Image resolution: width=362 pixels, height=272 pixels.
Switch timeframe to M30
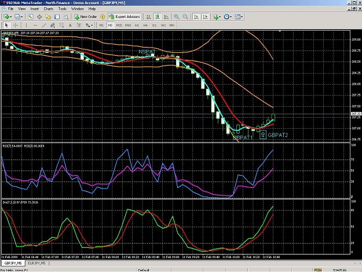click(128, 25)
